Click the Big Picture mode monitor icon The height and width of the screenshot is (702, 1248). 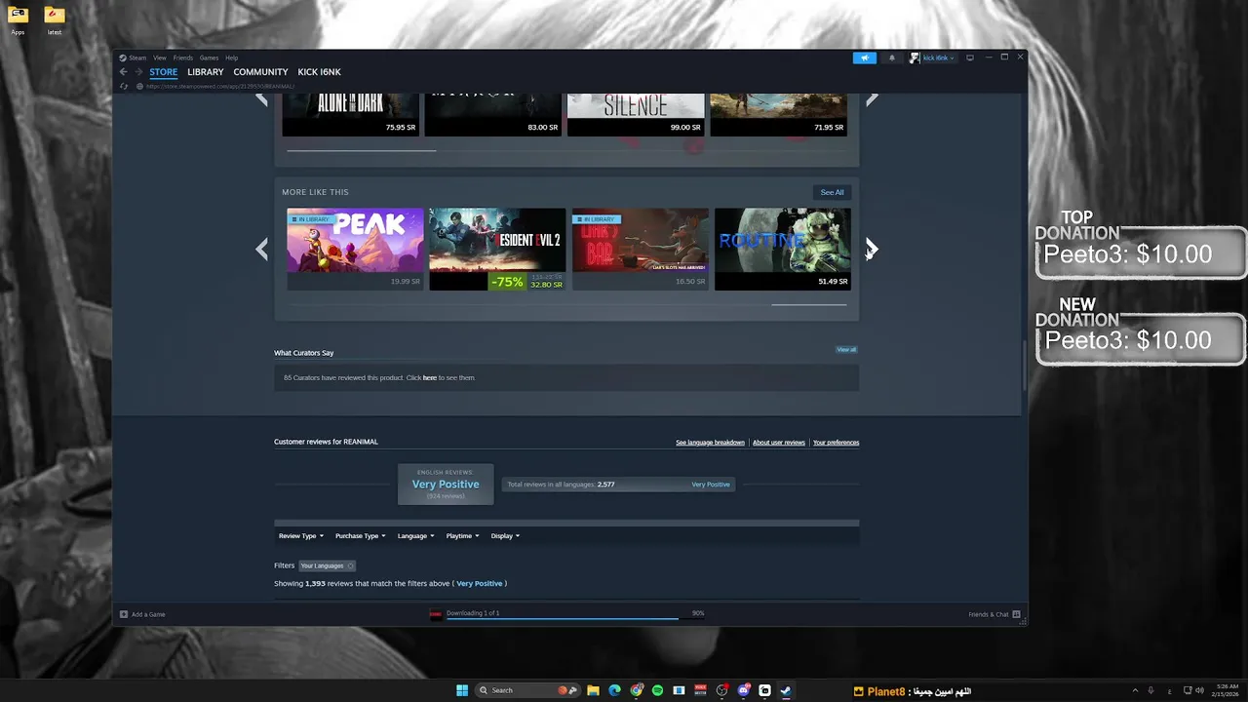pyautogui.click(x=969, y=58)
